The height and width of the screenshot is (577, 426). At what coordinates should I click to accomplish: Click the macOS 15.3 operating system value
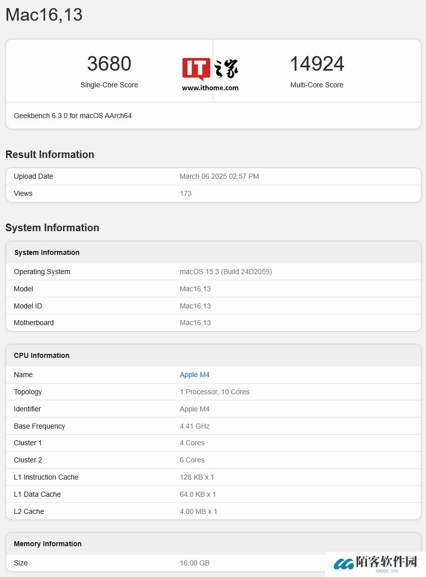coord(226,272)
